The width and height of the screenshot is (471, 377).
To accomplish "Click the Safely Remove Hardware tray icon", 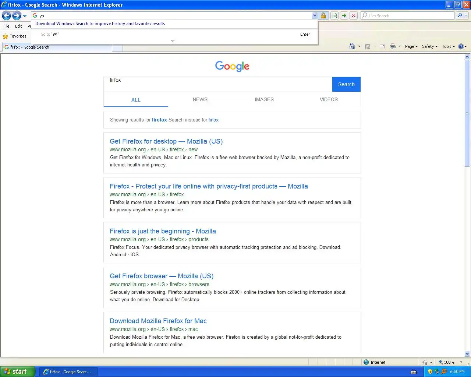I will (437, 371).
